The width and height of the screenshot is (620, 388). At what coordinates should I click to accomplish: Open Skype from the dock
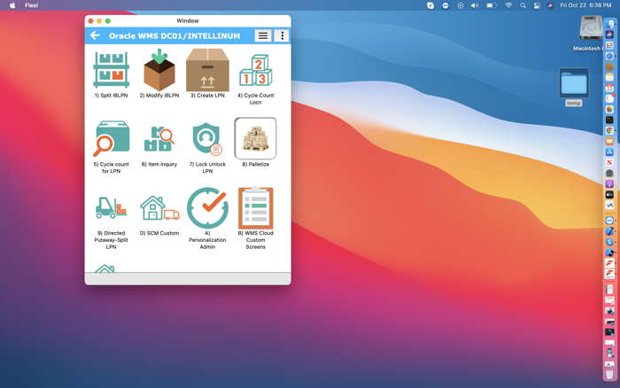pos(609,242)
